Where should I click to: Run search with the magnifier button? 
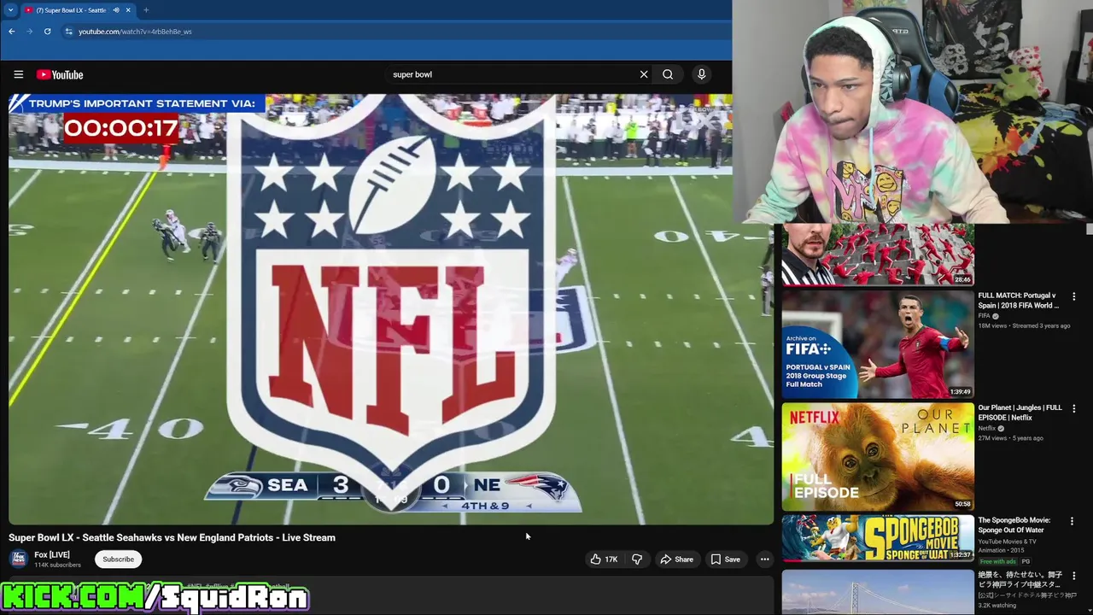[668, 74]
